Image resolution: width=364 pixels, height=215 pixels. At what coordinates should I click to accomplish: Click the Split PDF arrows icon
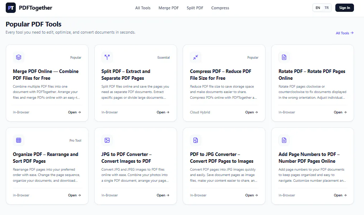(x=107, y=57)
